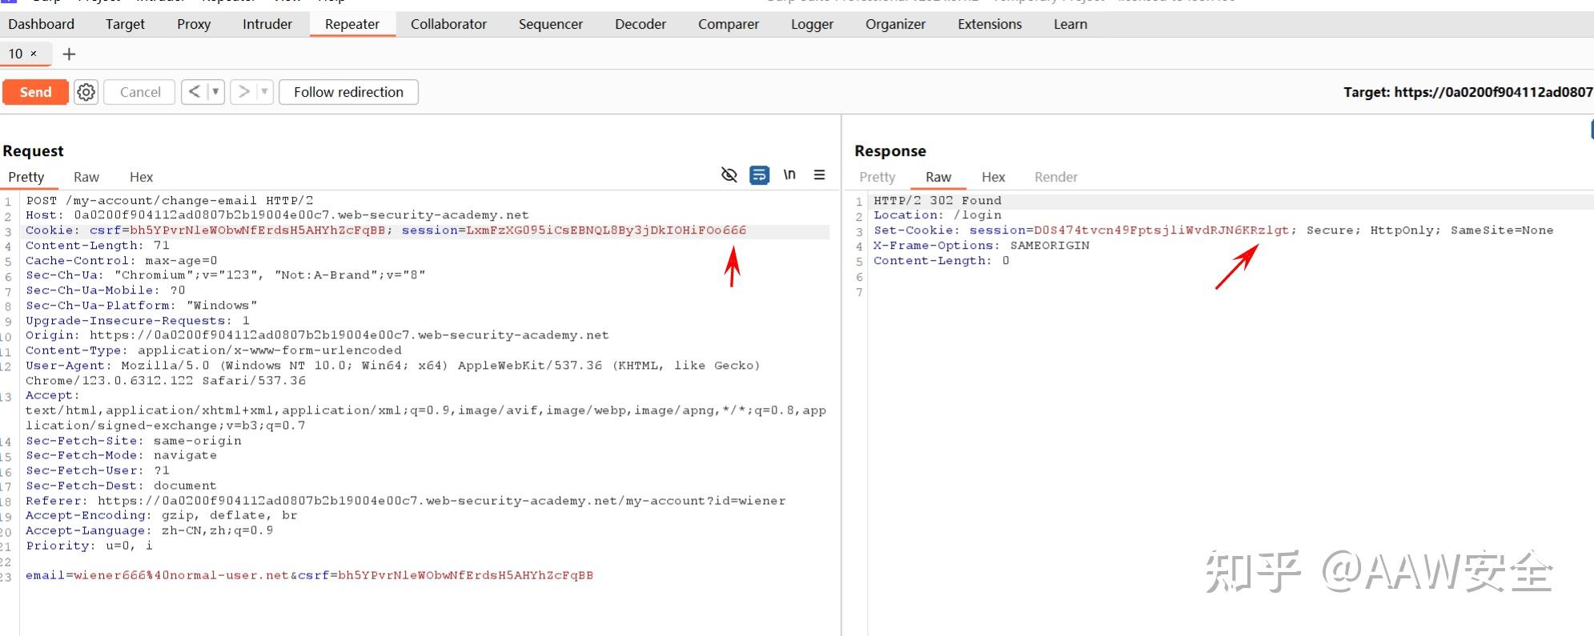The image size is (1594, 636).
Task: Open Repeater request settings gear
Action: pos(86,92)
